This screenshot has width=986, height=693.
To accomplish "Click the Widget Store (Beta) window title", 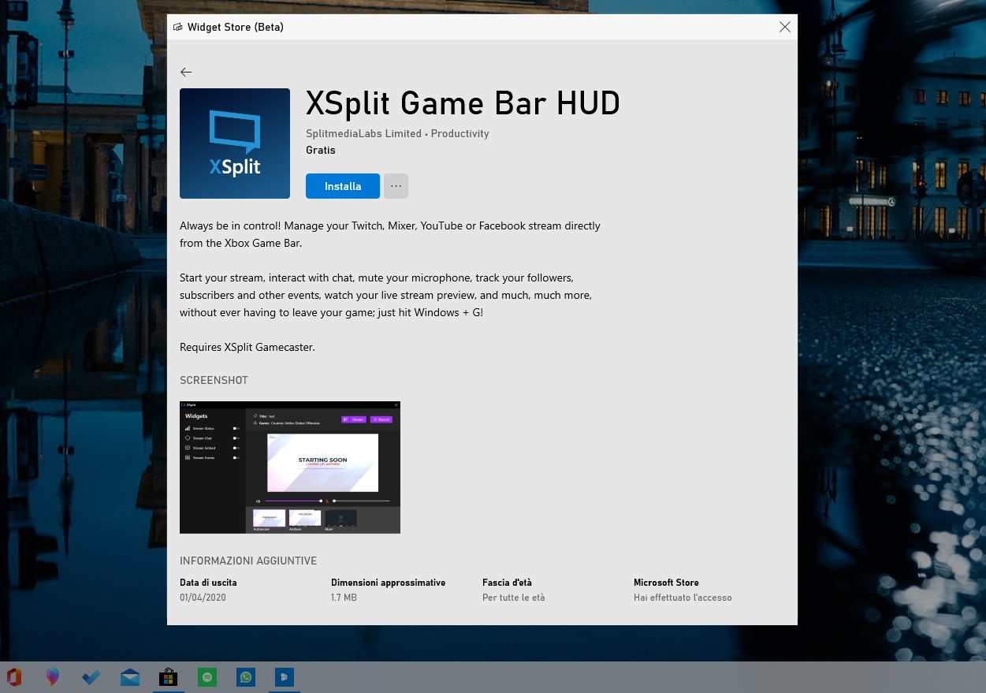I will (236, 27).
